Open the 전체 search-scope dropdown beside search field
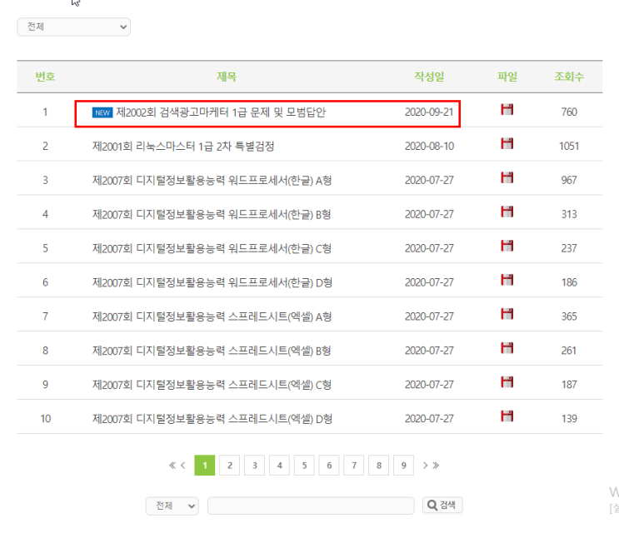This screenshot has height=548, width=619. click(x=172, y=506)
